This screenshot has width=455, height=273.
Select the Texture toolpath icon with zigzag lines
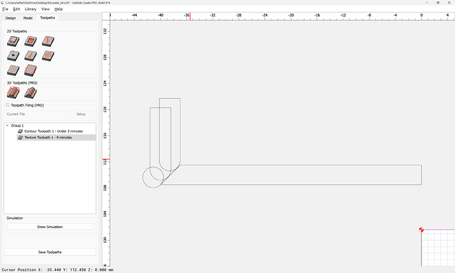pyautogui.click(x=48, y=55)
